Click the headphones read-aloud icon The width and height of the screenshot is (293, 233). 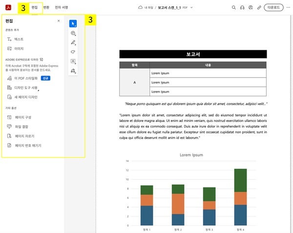pyautogui.click(x=242, y=7)
